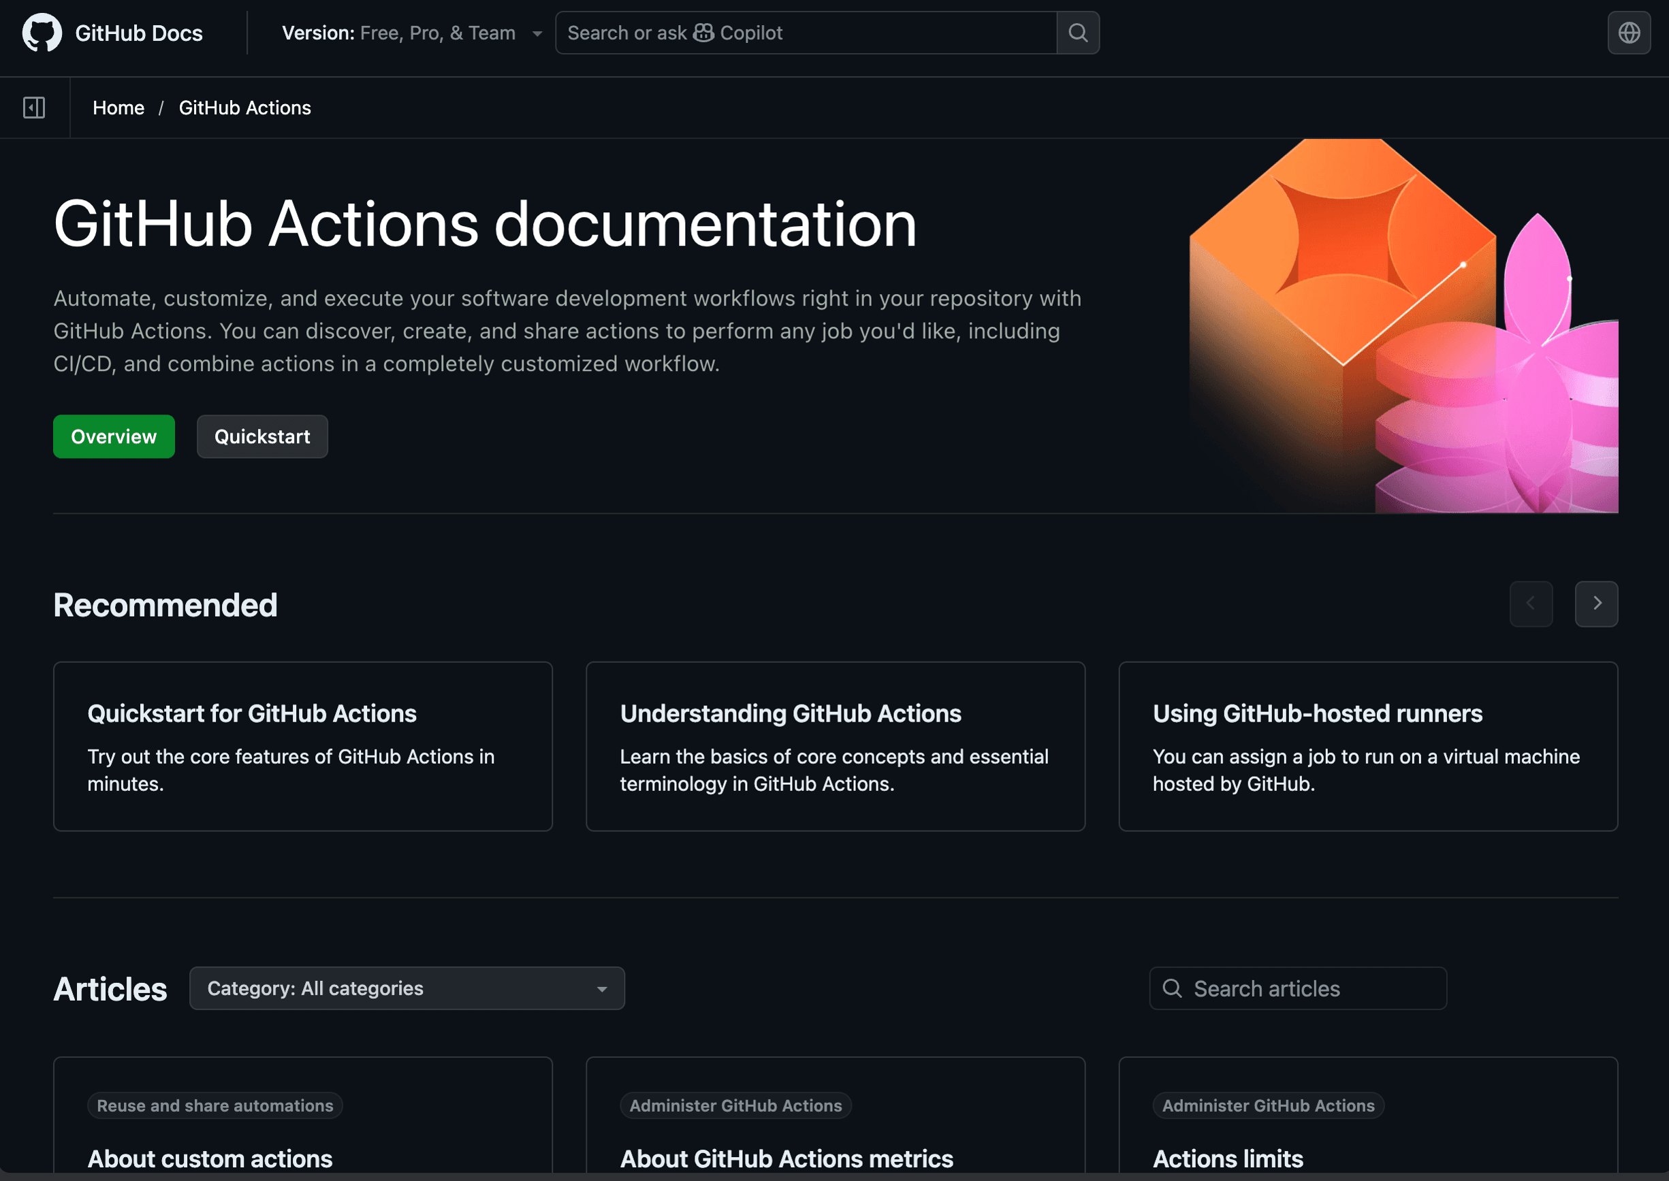Viewport: 1669px width, 1181px height.
Task: Open GitHub Actions breadcrumb link
Action: (x=245, y=108)
